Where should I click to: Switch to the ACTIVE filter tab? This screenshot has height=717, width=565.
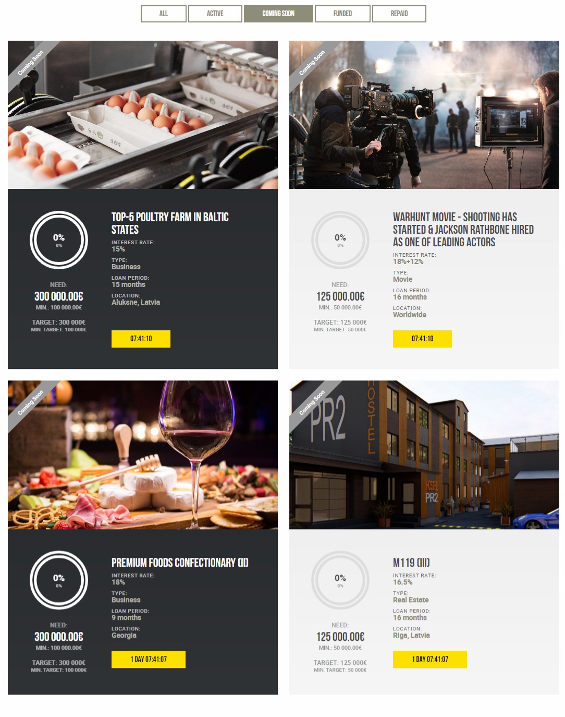click(215, 14)
